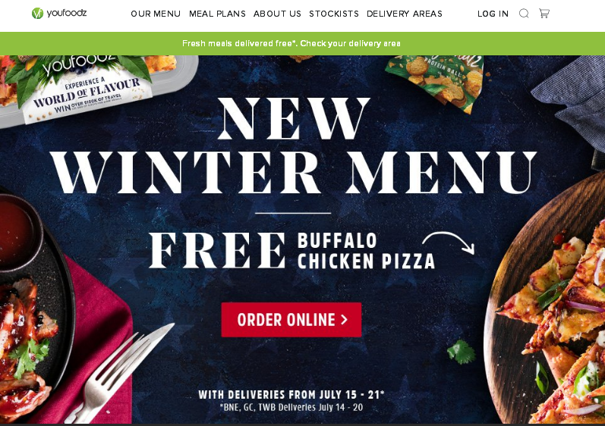Click the red Order Online button
The height and width of the screenshot is (426, 605).
click(x=291, y=320)
